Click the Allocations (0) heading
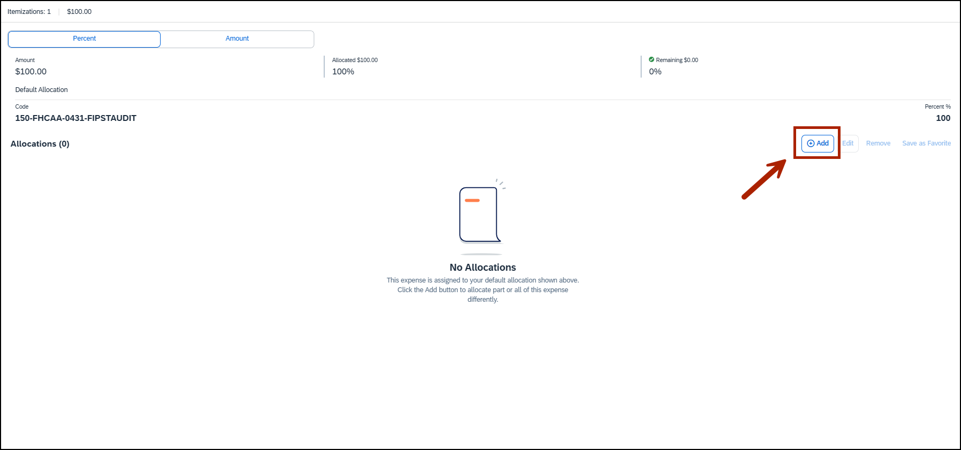Image resolution: width=961 pixels, height=450 pixels. point(40,144)
